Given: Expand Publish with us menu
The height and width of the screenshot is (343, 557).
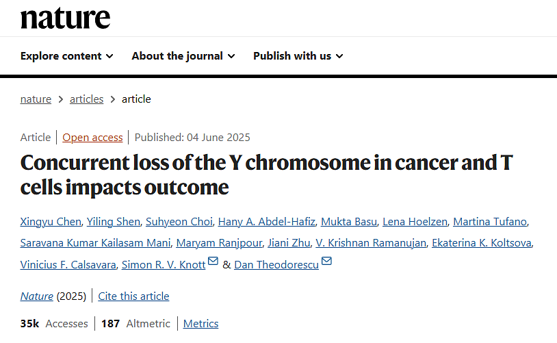Looking at the screenshot, I should click(298, 56).
